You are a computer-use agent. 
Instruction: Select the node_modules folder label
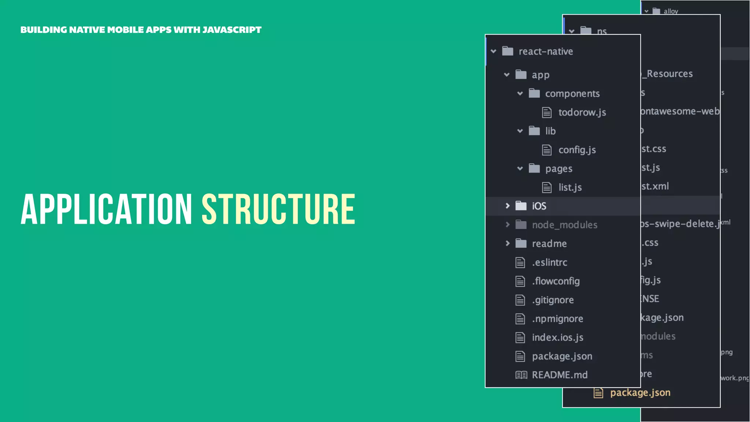pyautogui.click(x=565, y=225)
